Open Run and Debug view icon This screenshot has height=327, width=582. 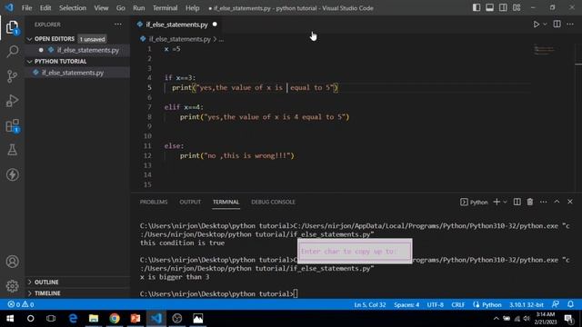click(x=12, y=101)
